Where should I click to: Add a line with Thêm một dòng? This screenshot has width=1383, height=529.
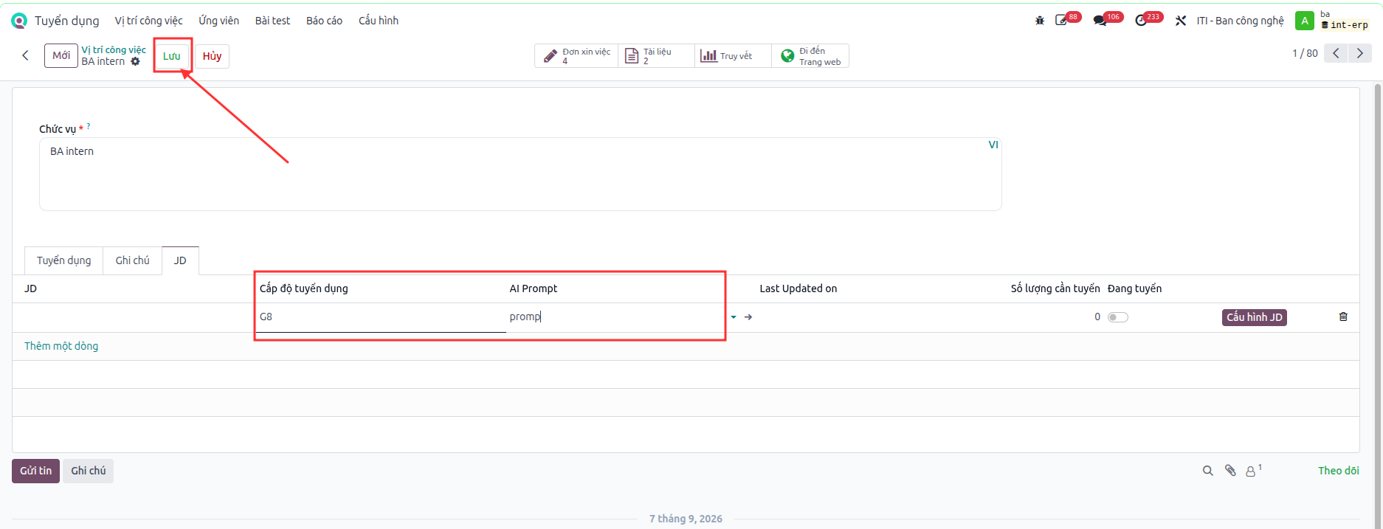tap(61, 346)
